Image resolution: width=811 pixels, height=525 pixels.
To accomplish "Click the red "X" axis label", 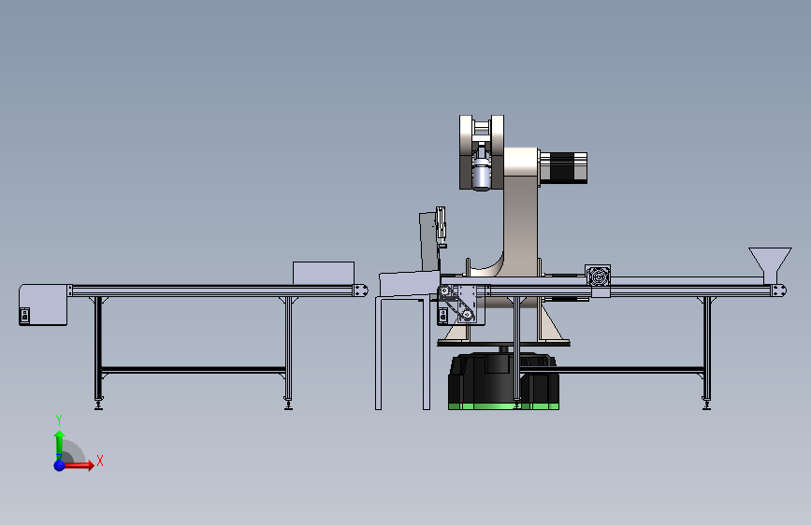I will pyautogui.click(x=100, y=461).
